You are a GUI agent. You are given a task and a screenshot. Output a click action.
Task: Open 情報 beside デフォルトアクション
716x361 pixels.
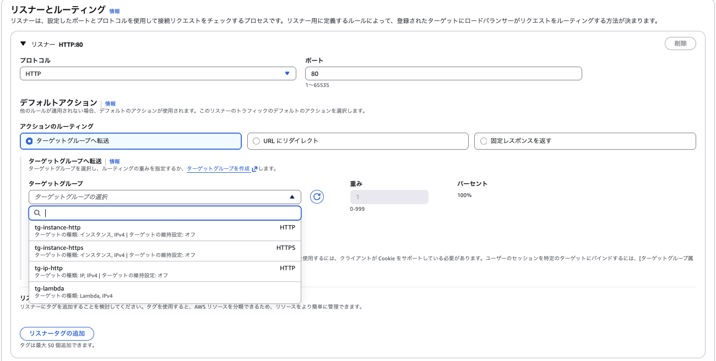[109, 103]
